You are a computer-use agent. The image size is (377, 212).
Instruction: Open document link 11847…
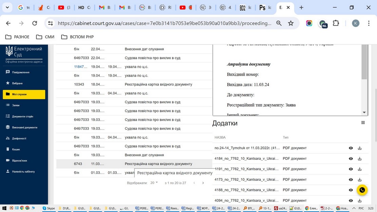[x=80, y=66]
